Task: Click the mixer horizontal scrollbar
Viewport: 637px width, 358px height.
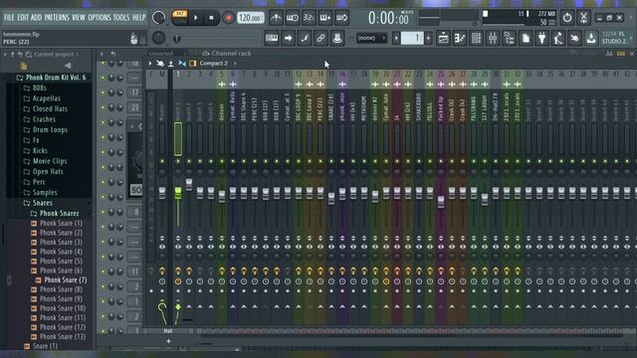Action: [410, 336]
